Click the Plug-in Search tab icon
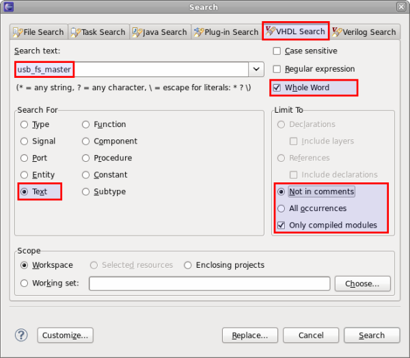Image resolution: width=410 pixels, height=358 pixels. click(x=199, y=32)
